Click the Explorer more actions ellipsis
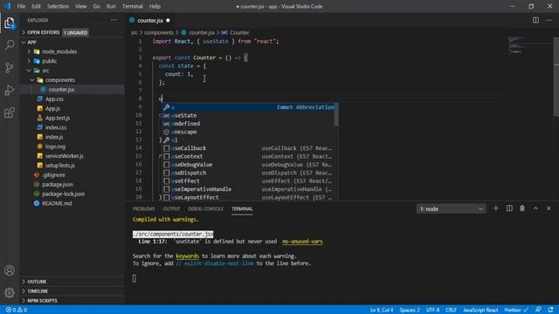This screenshot has width=559, height=314. tap(114, 20)
